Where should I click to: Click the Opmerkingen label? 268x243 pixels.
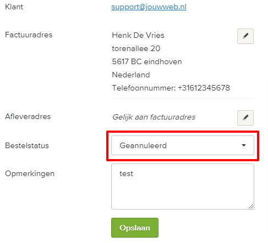[30, 174]
